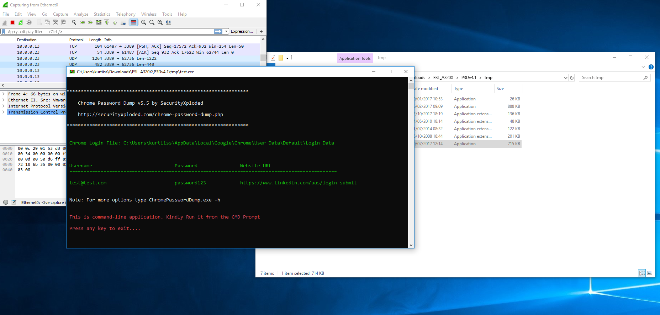This screenshot has height=315, width=660.
Task: Stop the running packet capture
Action: pos(12,22)
